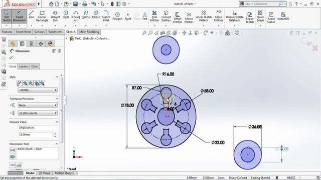Select the Ellipse tool

tap(96, 14)
